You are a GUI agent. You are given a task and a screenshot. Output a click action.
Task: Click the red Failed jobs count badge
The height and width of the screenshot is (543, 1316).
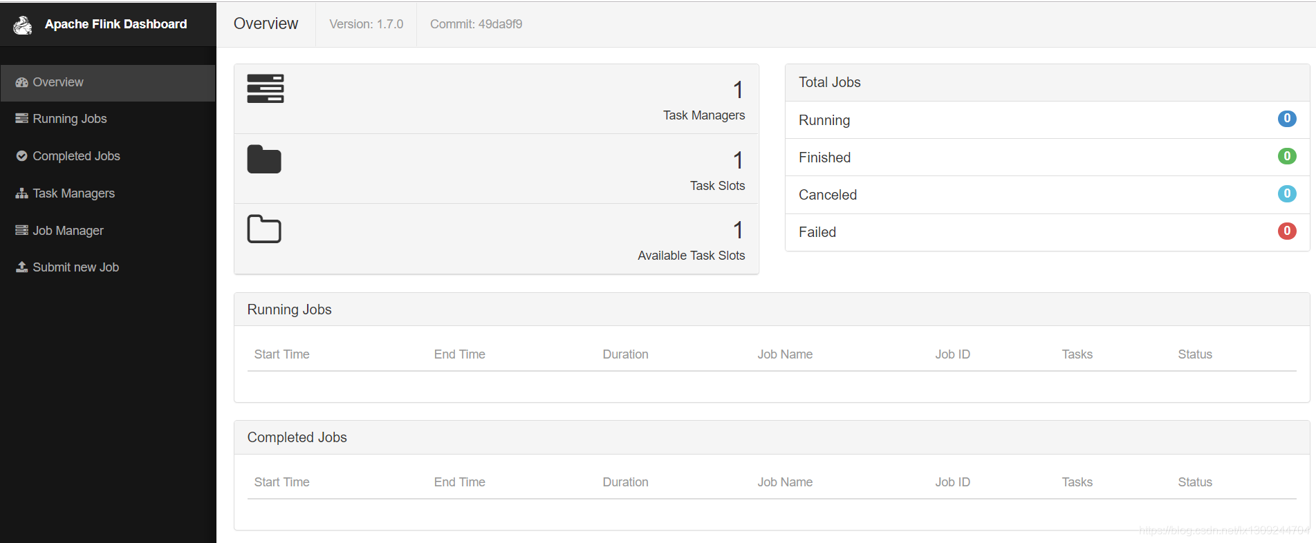pos(1286,231)
